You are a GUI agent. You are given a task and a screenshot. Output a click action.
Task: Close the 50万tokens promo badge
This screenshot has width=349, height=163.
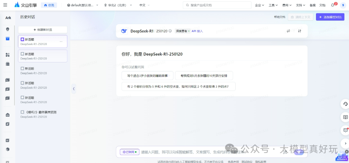coord(346,152)
